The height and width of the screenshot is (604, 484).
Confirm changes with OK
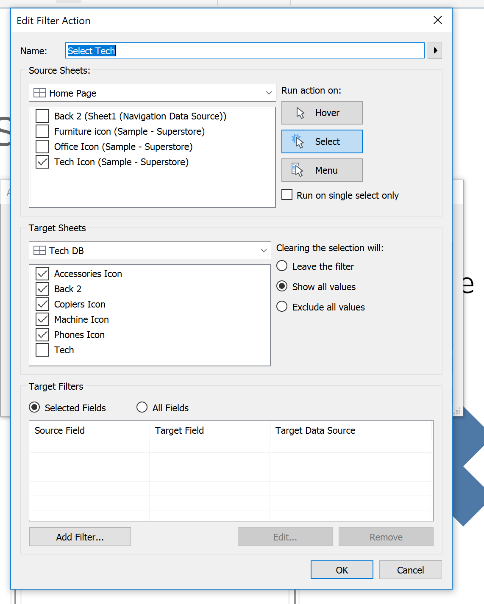click(x=342, y=570)
